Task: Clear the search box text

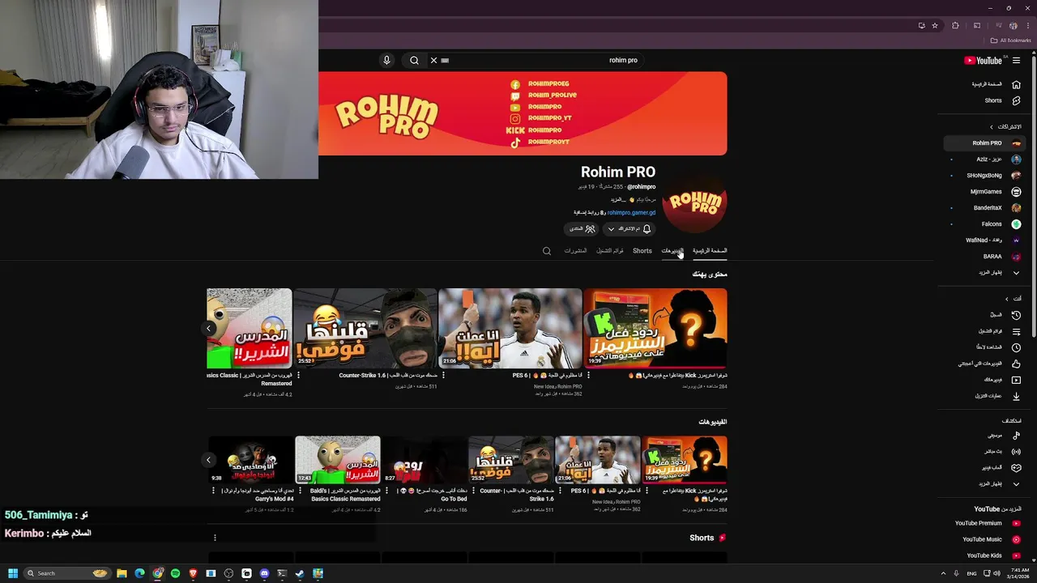Action: pos(433,60)
